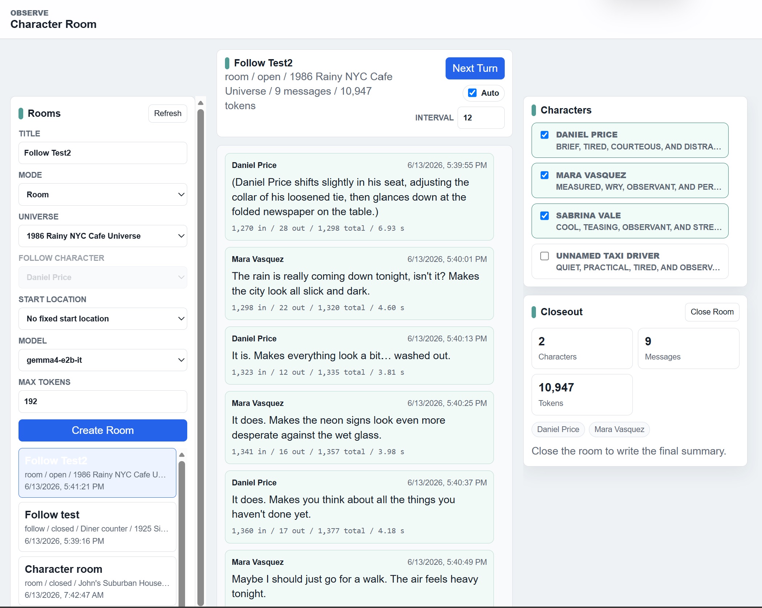
Task: Open the Mode dropdown showing Room
Action: 103,194
